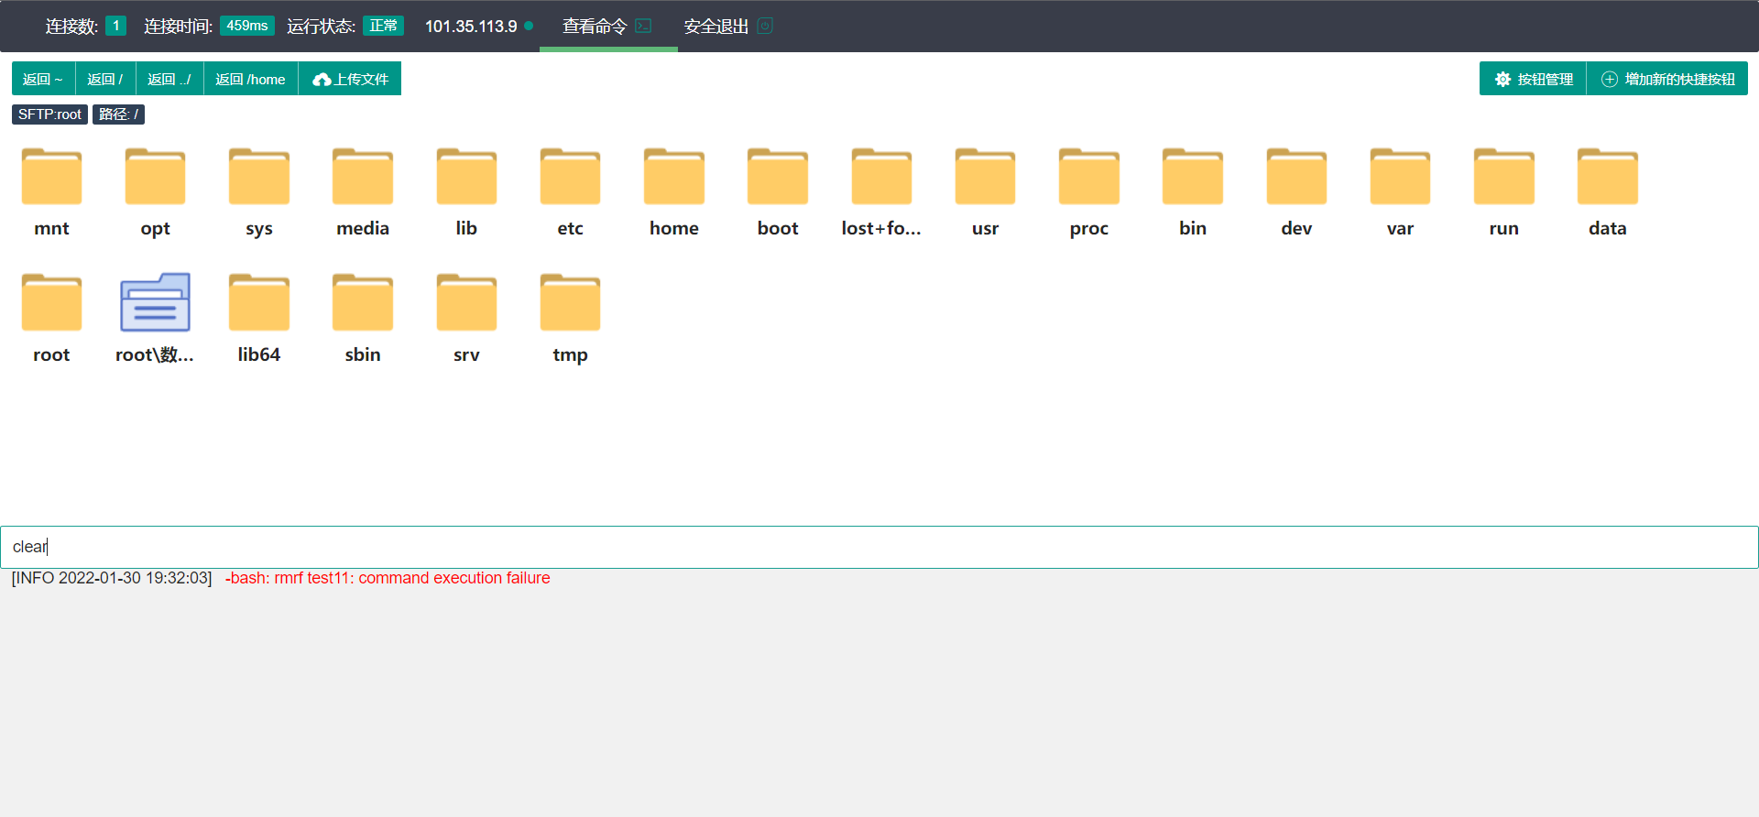Jump to 返回 /home

(251, 79)
